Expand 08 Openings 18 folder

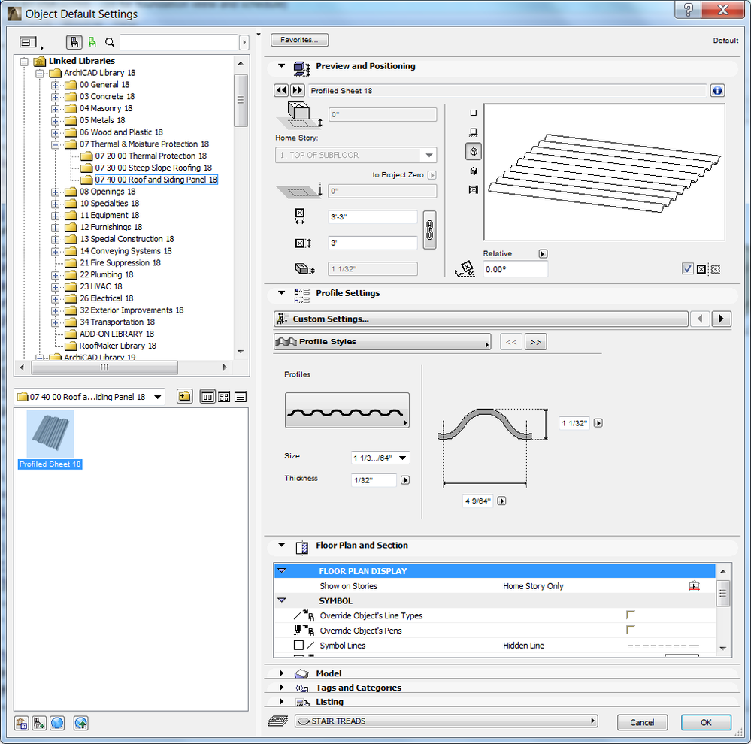56,192
